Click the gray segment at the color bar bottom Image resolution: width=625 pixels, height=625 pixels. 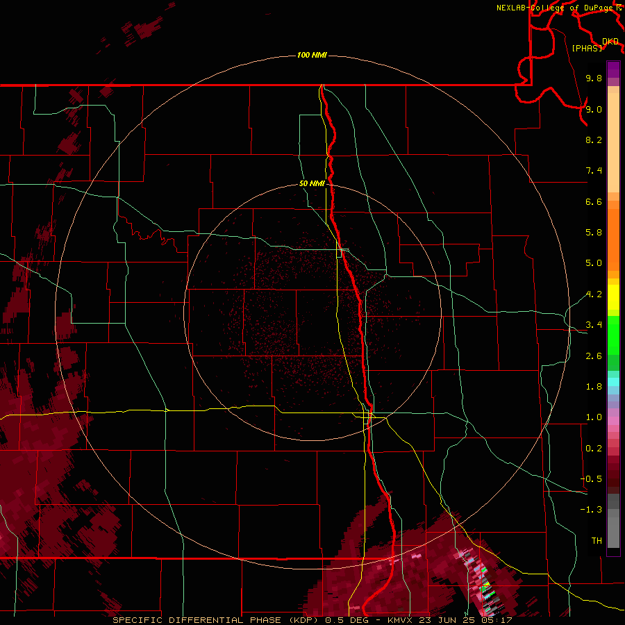point(613,530)
